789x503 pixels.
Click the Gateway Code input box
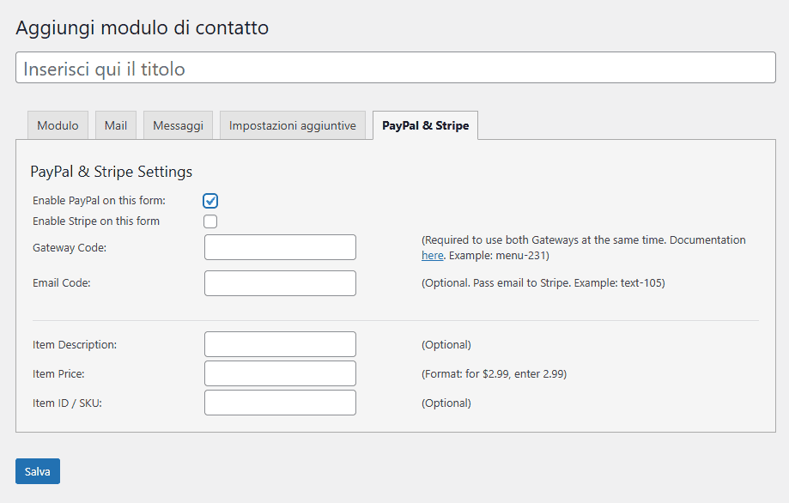[280, 247]
